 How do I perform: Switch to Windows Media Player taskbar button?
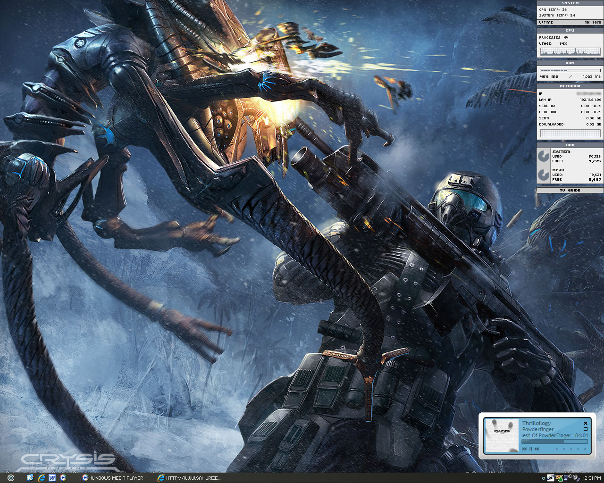pyautogui.click(x=113, y=478)
